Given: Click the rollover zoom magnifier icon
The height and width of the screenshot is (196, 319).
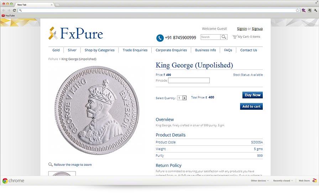Looking at the screenshot, I should pyautogui.click(x=50, y=164).
